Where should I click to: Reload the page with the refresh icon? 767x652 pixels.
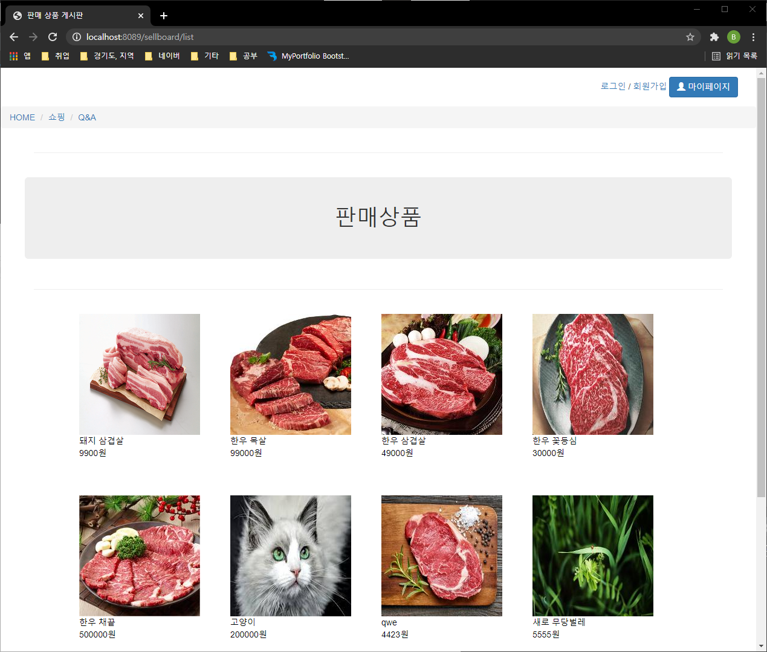[52, 37]
